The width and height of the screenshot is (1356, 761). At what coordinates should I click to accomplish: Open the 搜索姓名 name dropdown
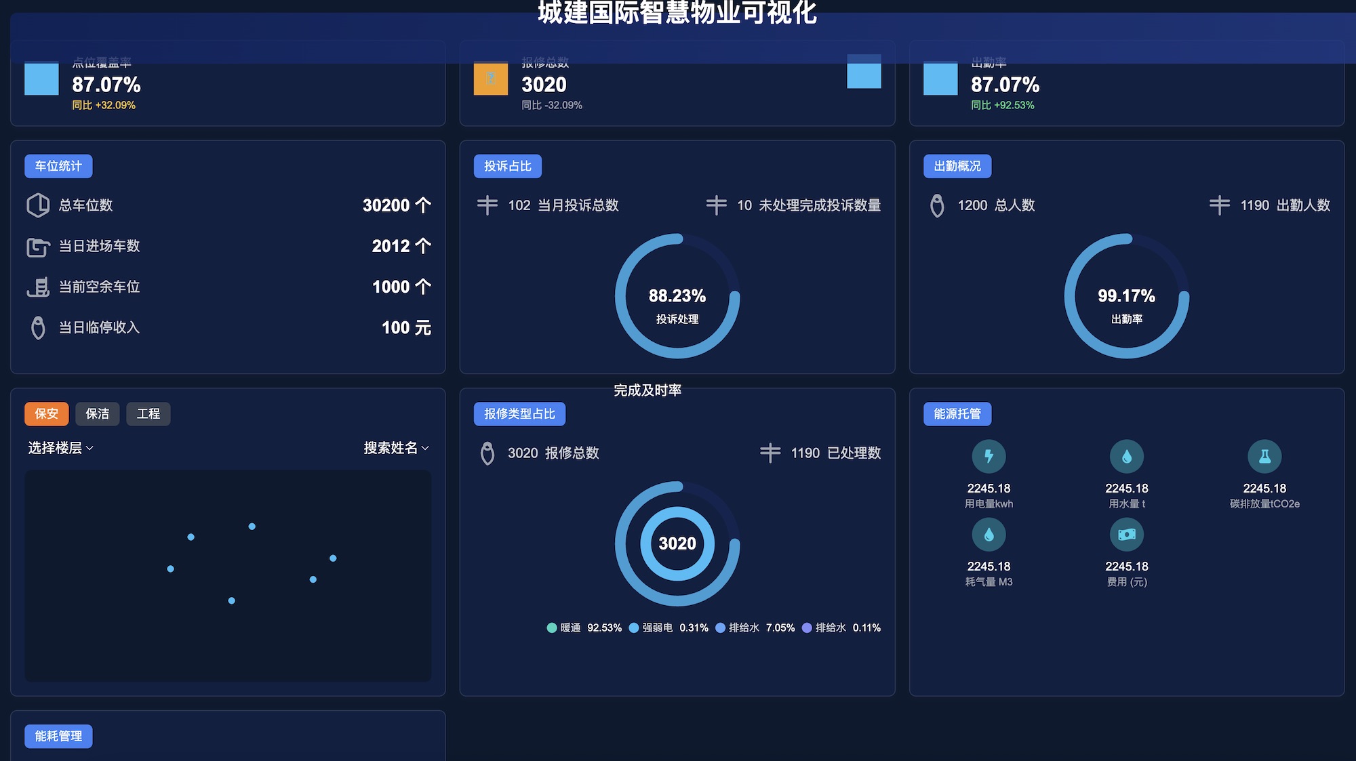click(x=396, y=448)
